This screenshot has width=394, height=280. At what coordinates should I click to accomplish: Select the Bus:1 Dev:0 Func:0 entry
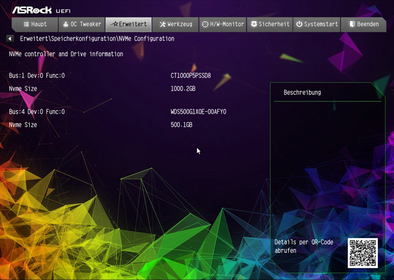coord(37,76)
